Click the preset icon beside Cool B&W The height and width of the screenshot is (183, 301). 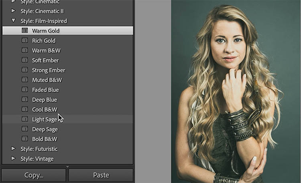click(24, 109)
